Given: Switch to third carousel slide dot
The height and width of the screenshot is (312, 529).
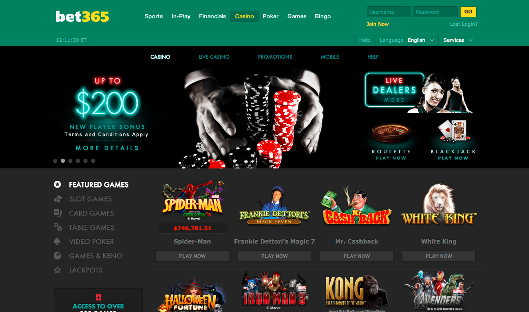Looking at the screenshot, I should point(70,161).
